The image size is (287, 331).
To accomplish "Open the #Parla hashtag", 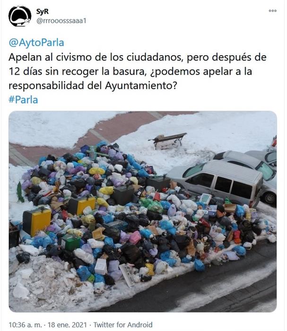I will 23,100.
